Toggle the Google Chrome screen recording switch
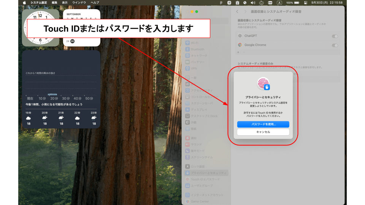The image size is (365, 205). click(x=335, y=45)
